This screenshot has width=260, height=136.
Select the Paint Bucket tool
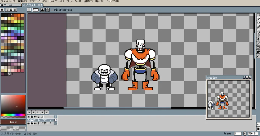pyautogui.click(x=258, y=39)
